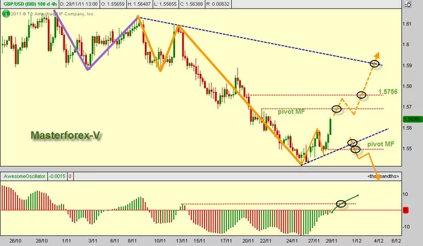Click the 1.59 price axis label

click(407, 65)
